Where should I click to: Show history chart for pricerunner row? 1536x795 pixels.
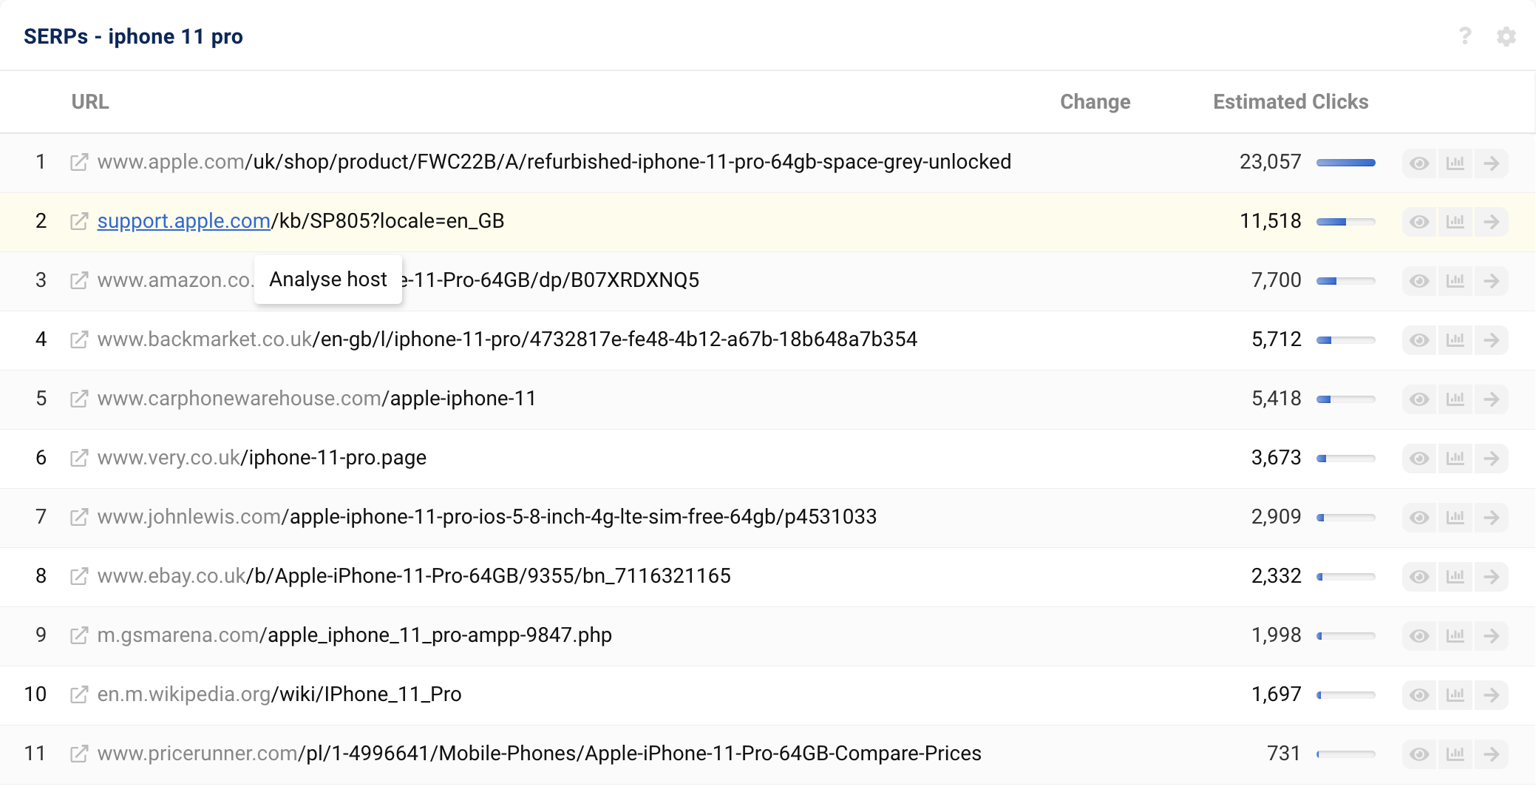click(x=1455, y=754)
